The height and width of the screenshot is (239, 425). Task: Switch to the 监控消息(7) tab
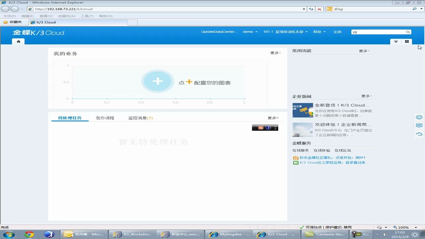point(140,118)
